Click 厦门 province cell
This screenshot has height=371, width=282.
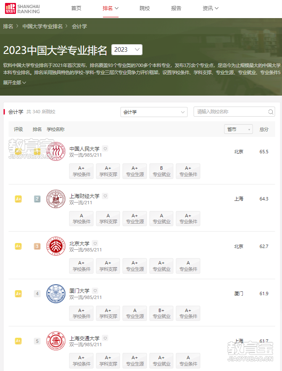(239, 294)
